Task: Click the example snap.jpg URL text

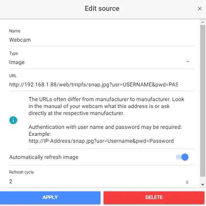Action: click(101, 141)
